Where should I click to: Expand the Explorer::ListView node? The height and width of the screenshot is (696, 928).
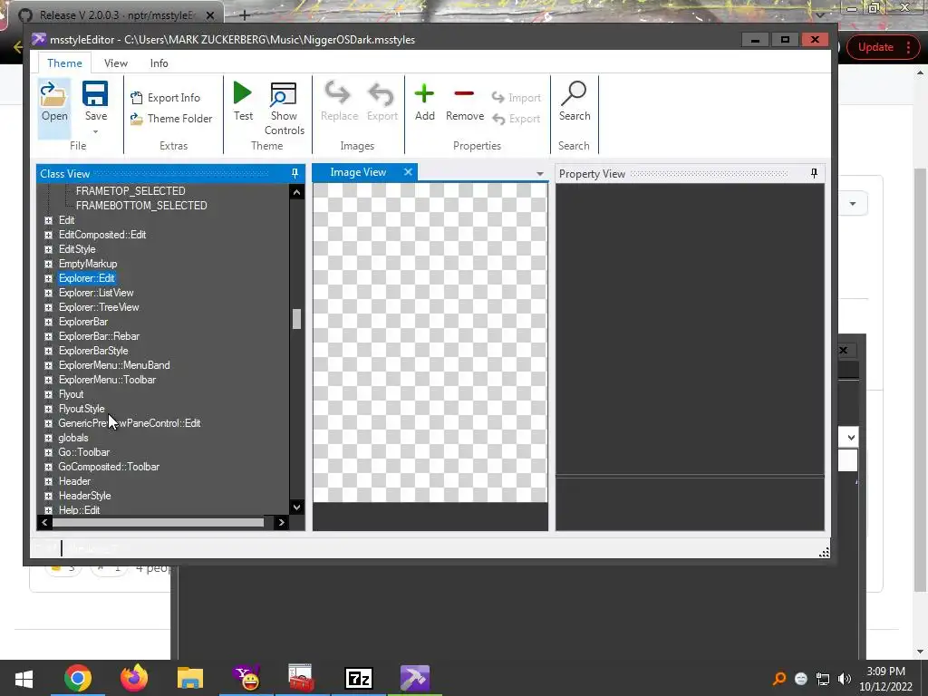coord(49,293)
